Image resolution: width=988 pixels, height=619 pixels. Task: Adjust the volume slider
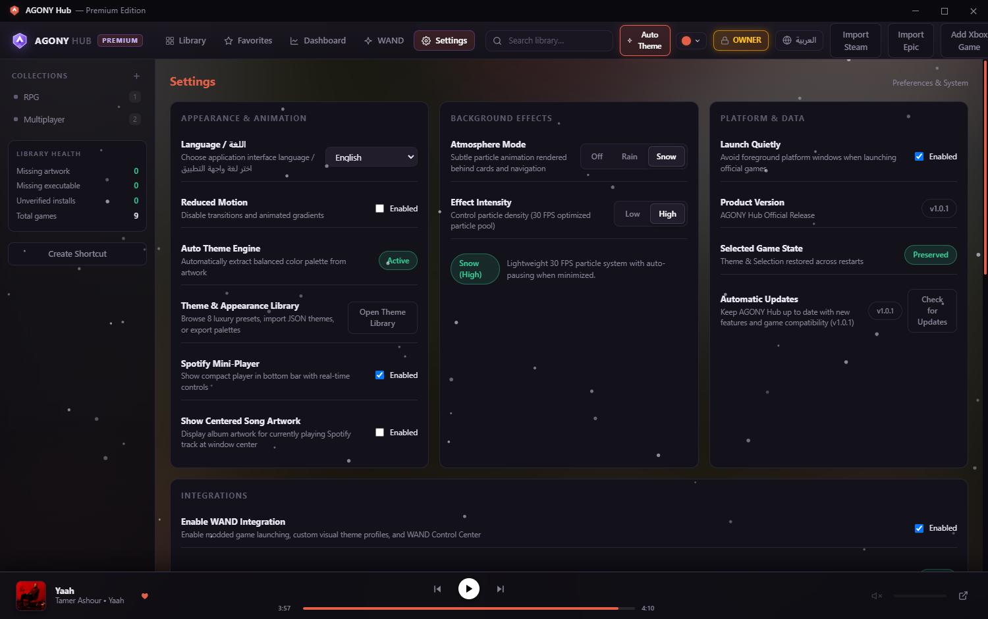coord(920,596)
